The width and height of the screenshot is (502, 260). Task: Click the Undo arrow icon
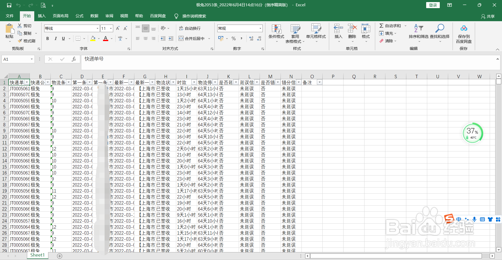[18, 5]
